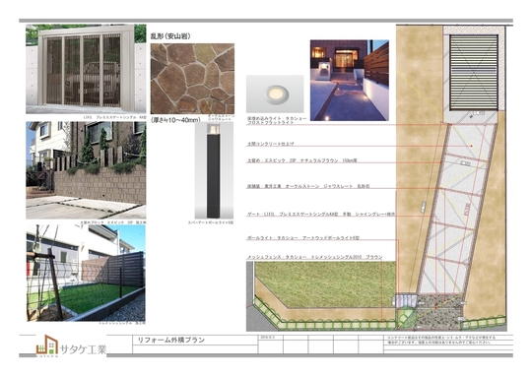
Task: Click the 土留め エスビック annotation label
Action: pyautogui.click(x=302, y=160)
